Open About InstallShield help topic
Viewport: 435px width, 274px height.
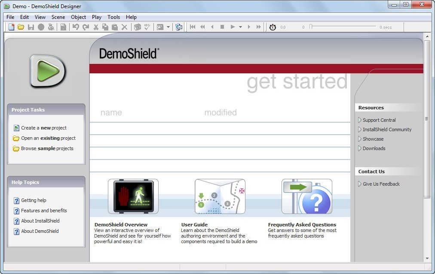(x=40, y=221)
